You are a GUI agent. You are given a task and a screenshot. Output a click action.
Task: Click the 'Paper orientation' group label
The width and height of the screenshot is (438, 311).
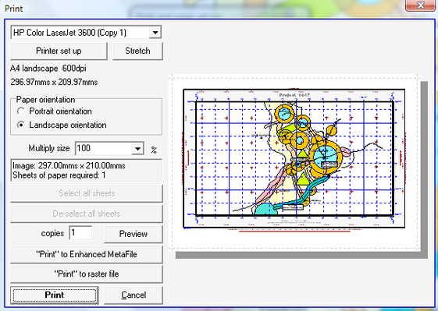click(x=45, y=100)
